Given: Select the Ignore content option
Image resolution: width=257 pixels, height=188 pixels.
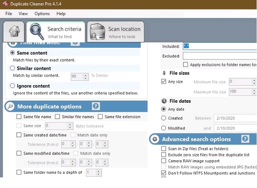Looking at the screenshot, I should point(12,86).
